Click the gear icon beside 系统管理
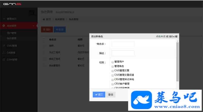The width and height of the screenshot is (203, 112). tap(4, 26)
